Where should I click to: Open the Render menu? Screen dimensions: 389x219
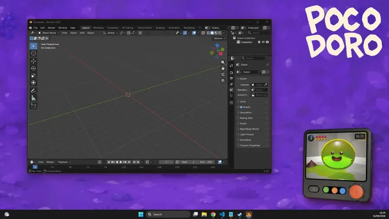[51, 28]
